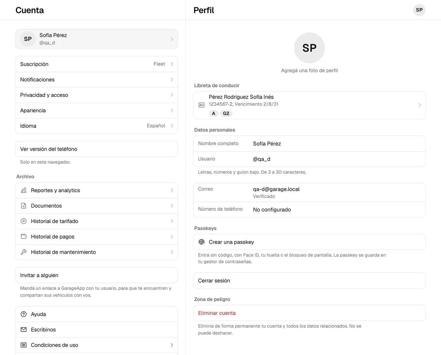441x355 pixels.
Task: Click the Condiciones de uso document icon
Action: pos(24,345)
